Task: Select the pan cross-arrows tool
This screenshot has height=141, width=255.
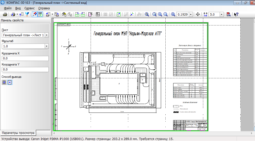Action: (x=198, y=14)
